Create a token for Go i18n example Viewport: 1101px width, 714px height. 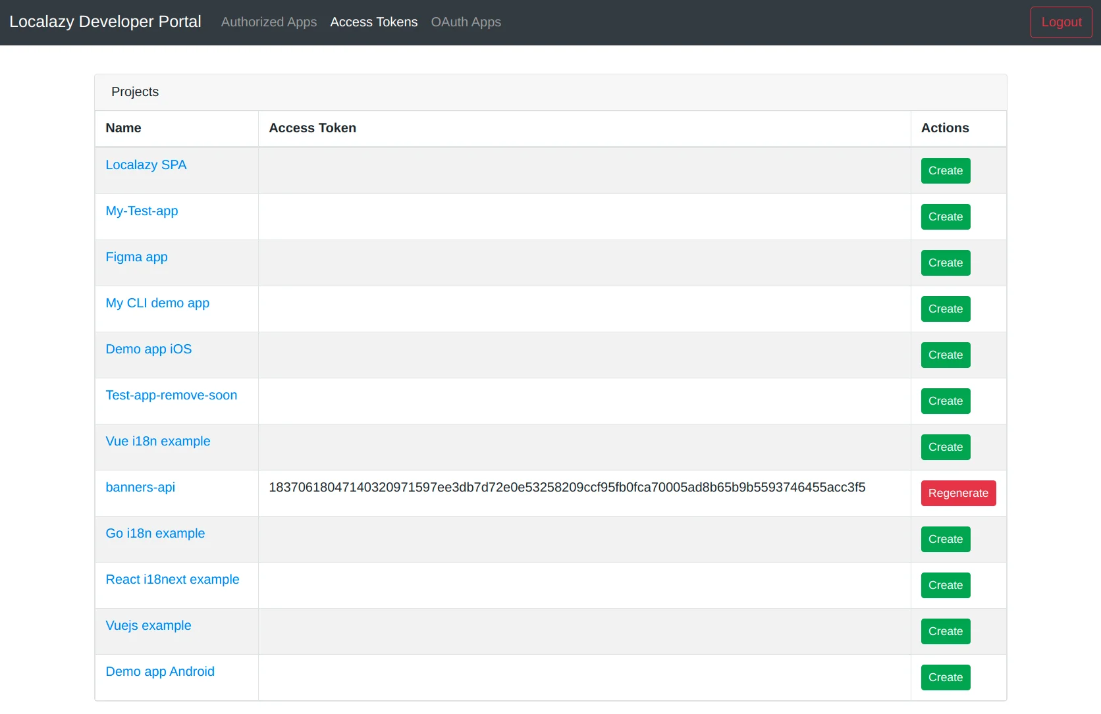(945, 540)
